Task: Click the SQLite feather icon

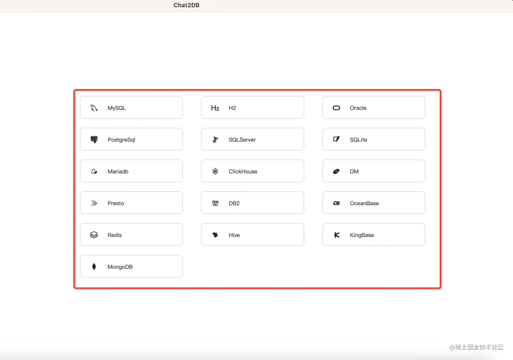Action: point(336,139)
